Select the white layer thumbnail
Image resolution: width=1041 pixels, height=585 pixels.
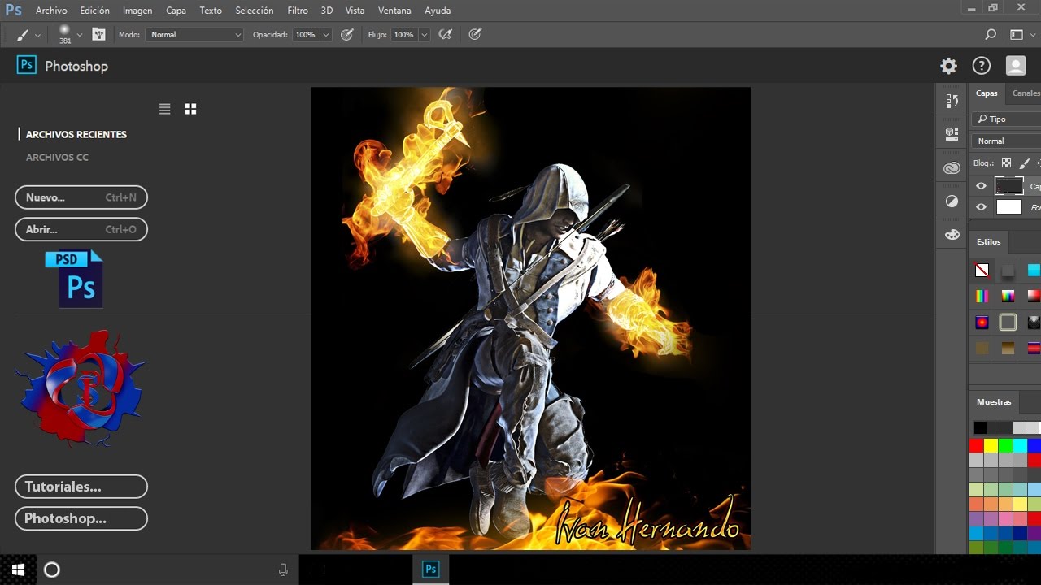[1009, 207]
